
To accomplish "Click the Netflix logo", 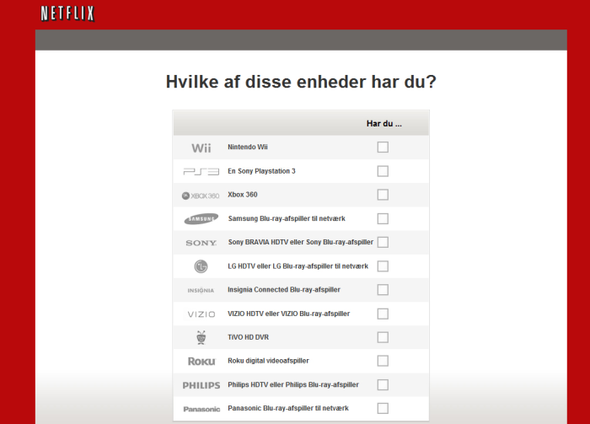I will coord(67,13).
